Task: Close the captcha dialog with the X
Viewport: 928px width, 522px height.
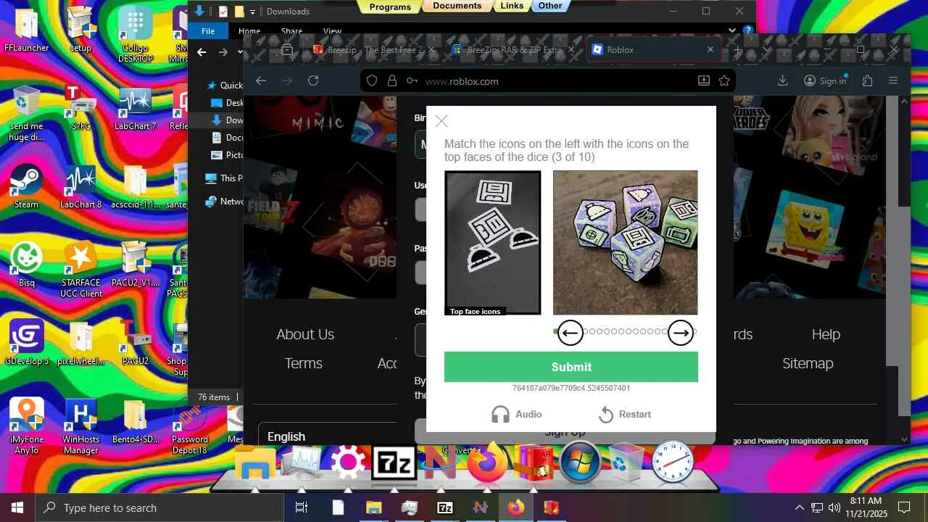Action: pyautogui.click(x=442, y=121)
